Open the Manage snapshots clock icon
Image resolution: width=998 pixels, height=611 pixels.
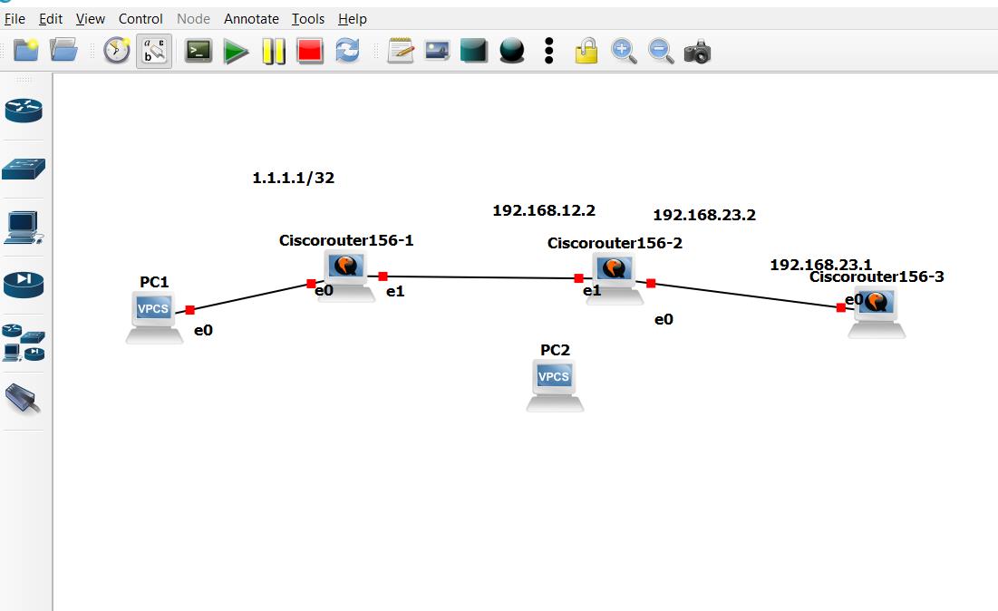click(116, 51)
